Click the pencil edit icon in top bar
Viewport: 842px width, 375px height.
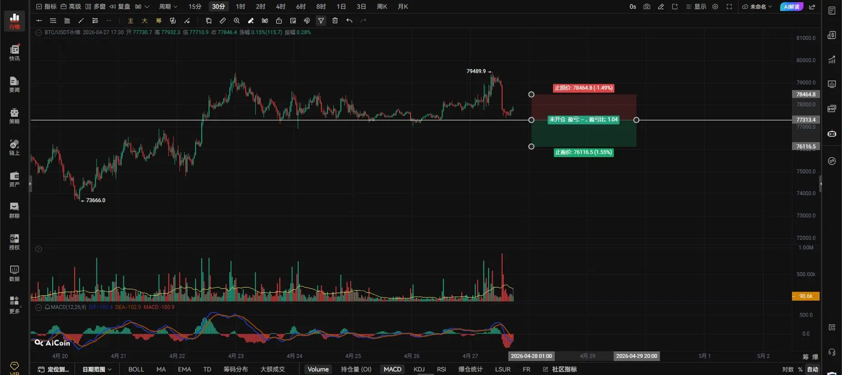pyautogui.click(x=661, y=6)
